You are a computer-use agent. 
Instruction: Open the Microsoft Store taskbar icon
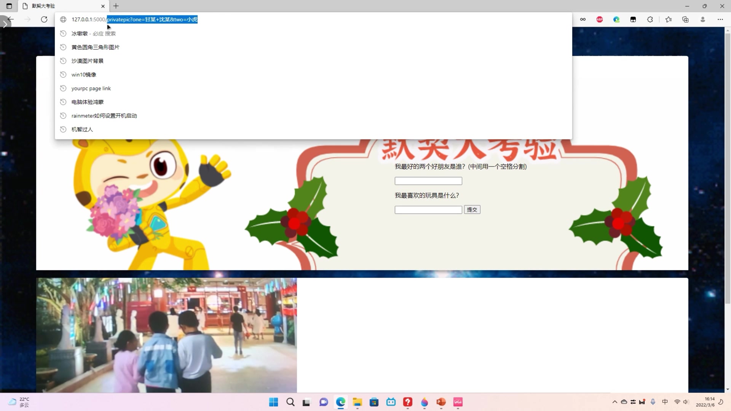[374, 402]
